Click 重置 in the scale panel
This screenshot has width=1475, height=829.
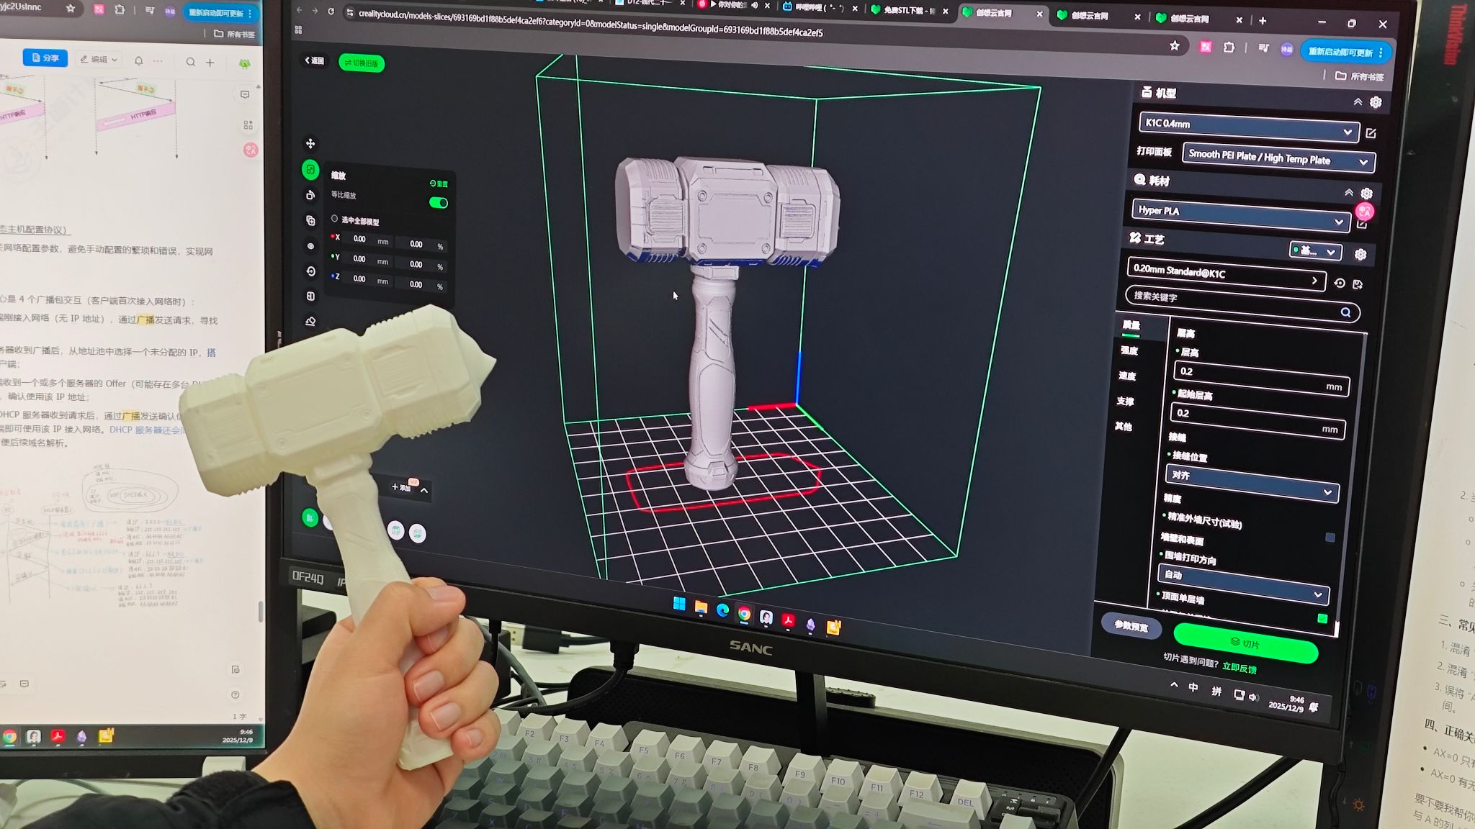(x=439, y=184)
